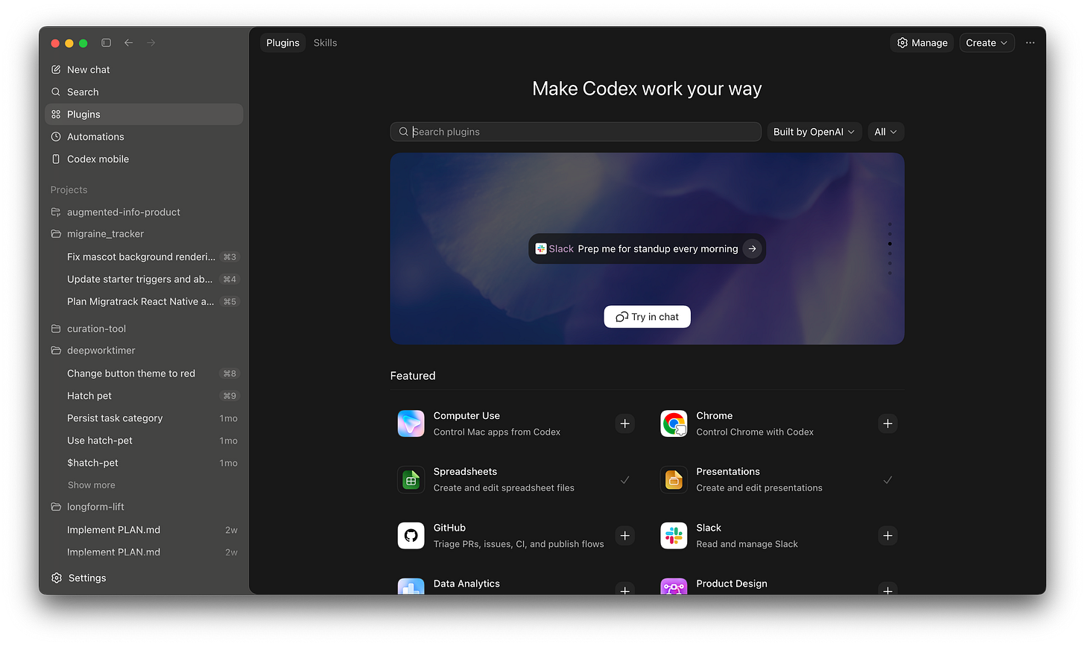The width and height of the screenshot is (1085, 646).
Task: Toggle the sidebar panel icon
Action: [x=106, y=43]
